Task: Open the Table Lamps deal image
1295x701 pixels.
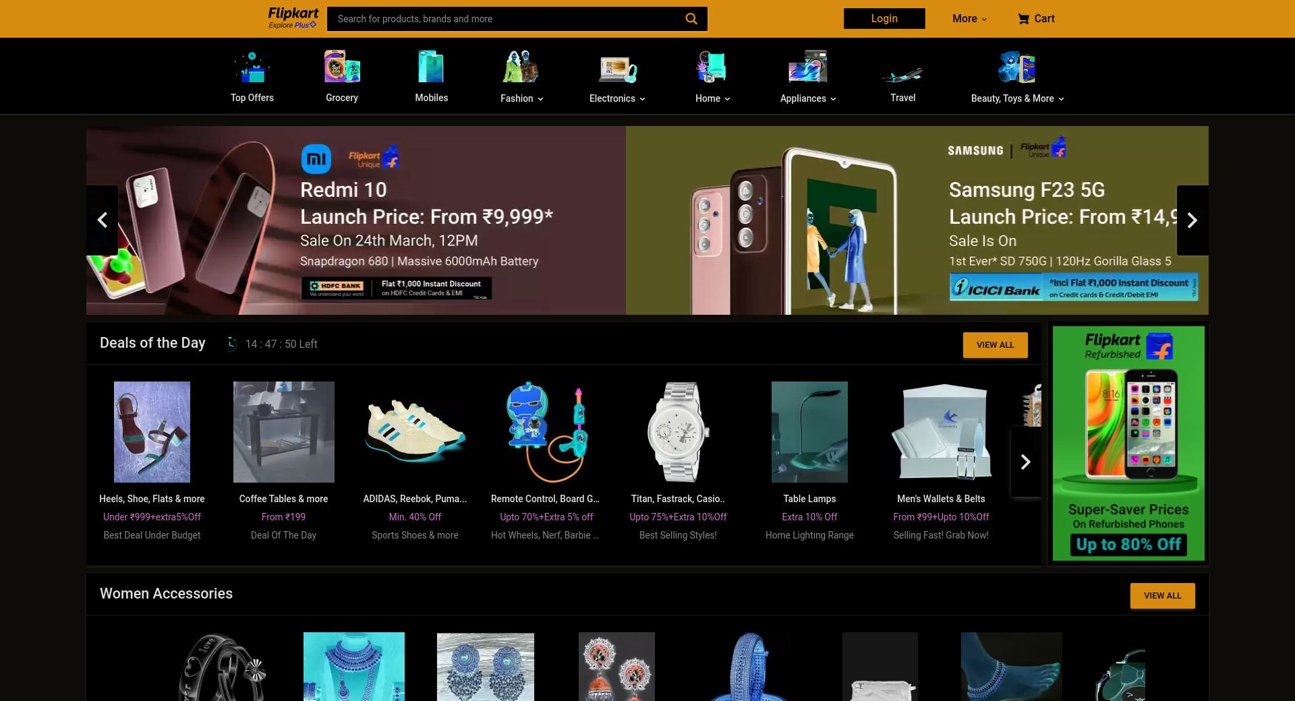Action: coord(809,432)
